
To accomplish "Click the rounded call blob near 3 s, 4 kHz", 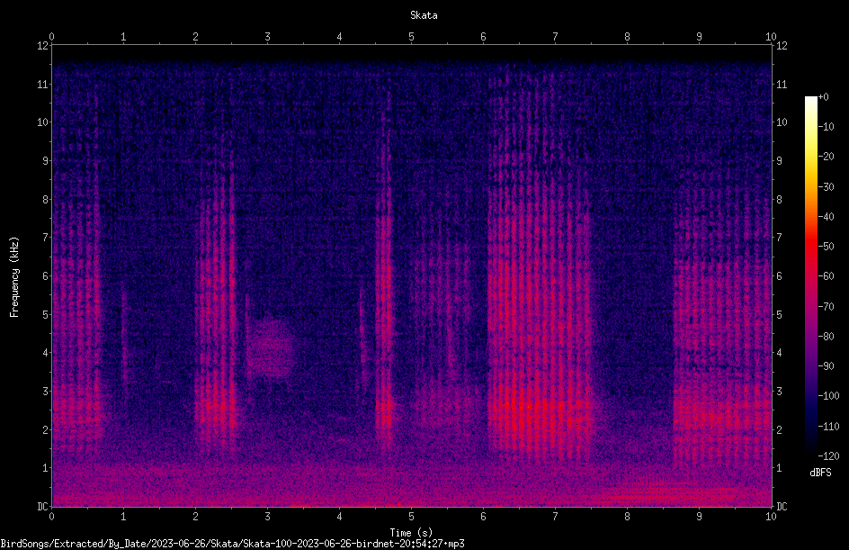I will [x=270, y=349].
